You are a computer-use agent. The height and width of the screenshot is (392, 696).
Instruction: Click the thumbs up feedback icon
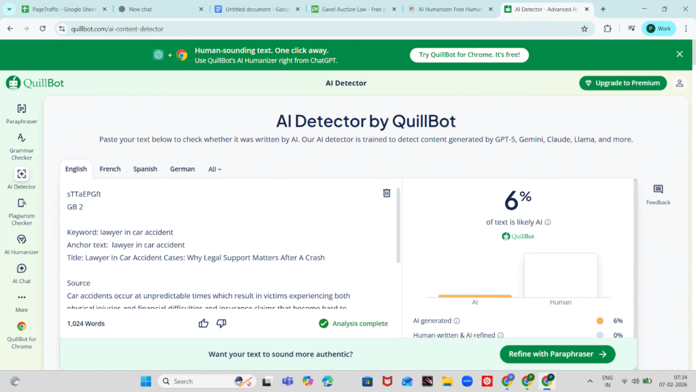pos(203,323)
